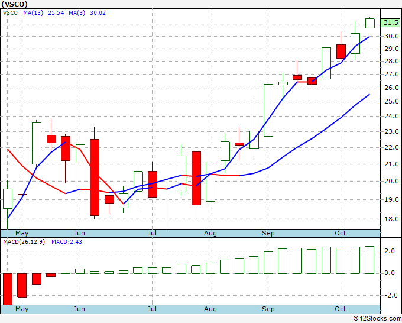Viewport: 402px width, 323px height.
Task: Select the 20.0 price axis label
Action: [x=391, y=181]
